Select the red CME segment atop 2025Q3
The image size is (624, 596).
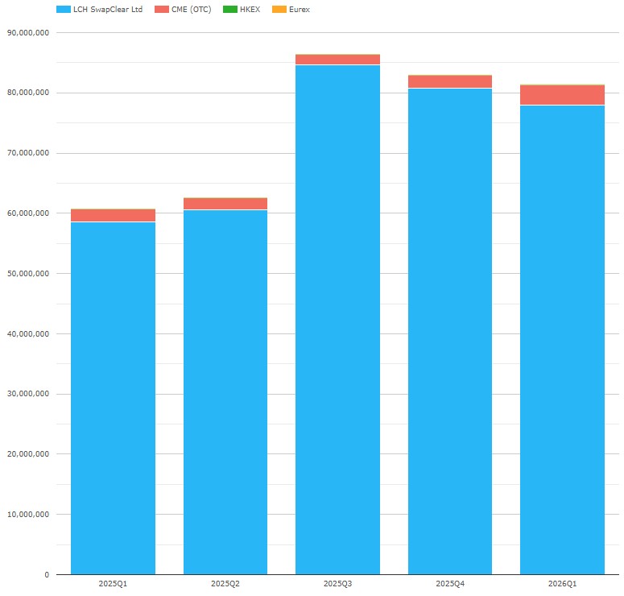tap(337, 60)
